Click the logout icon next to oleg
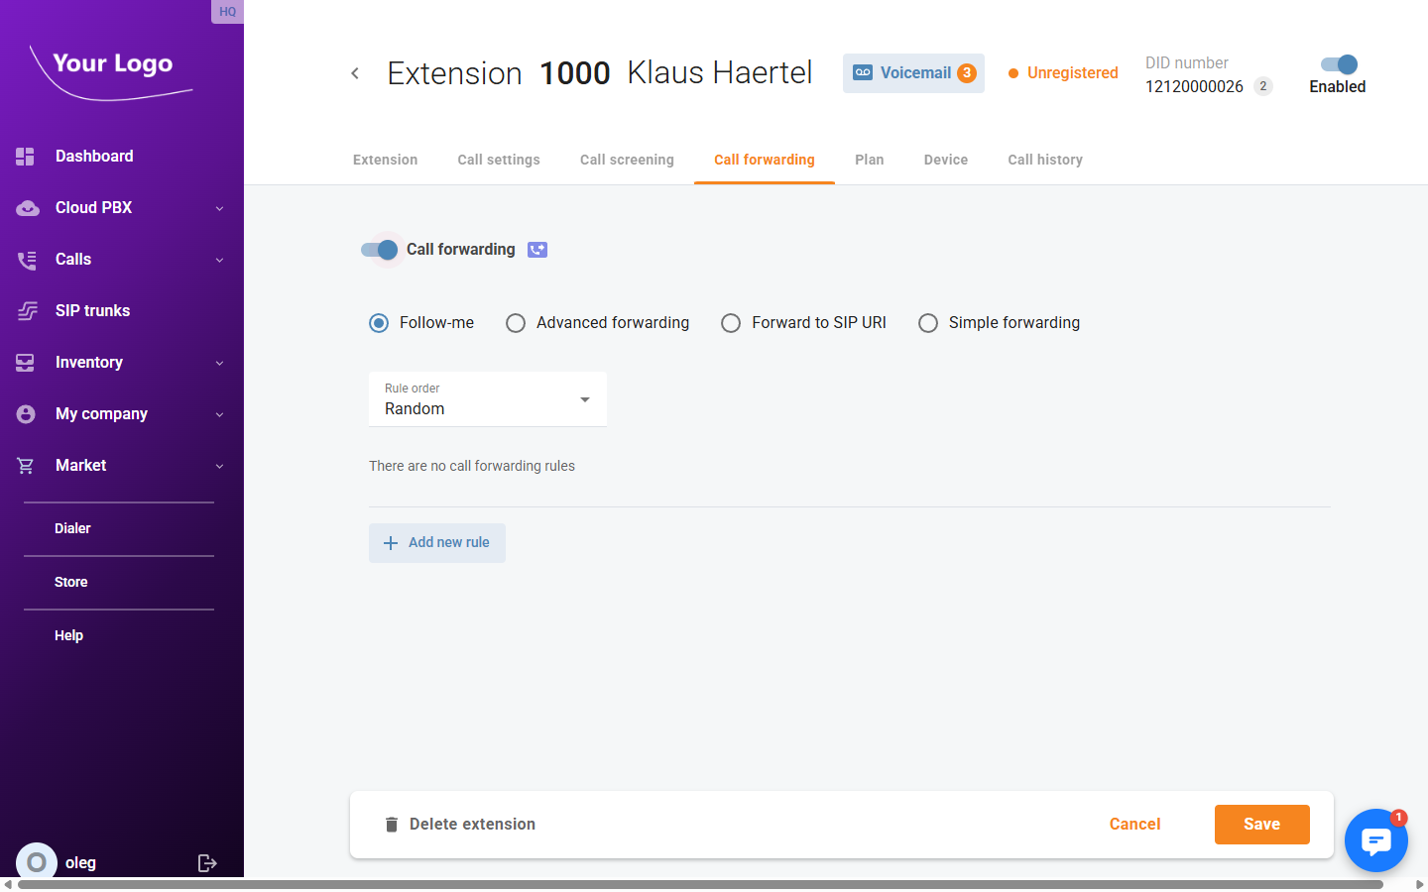 (x=207, y=862)
